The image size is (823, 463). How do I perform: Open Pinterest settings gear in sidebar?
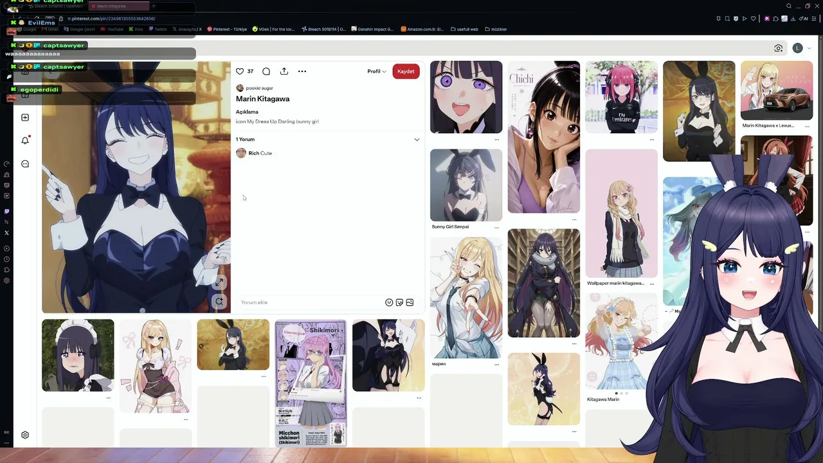pos(25,435)
